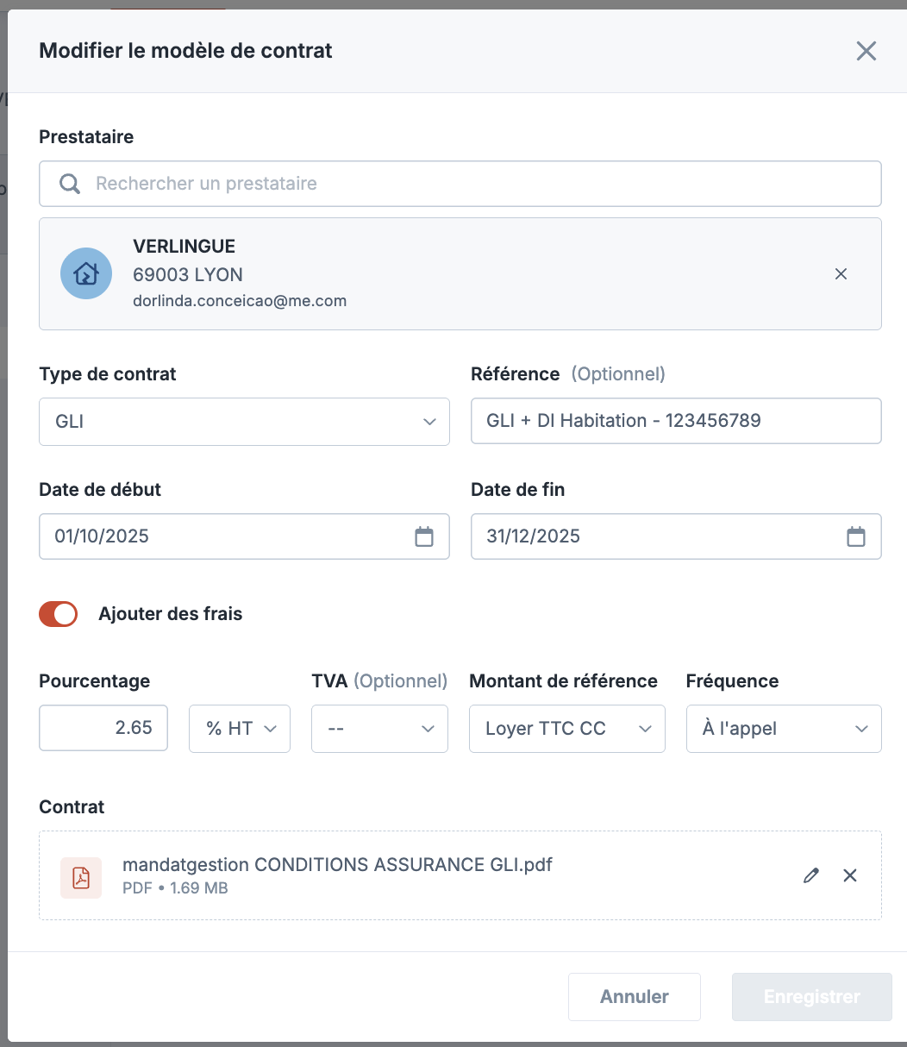The image size is (907, 1047).
Task: Expand the % HT unit dropdown
Action: 240,729
